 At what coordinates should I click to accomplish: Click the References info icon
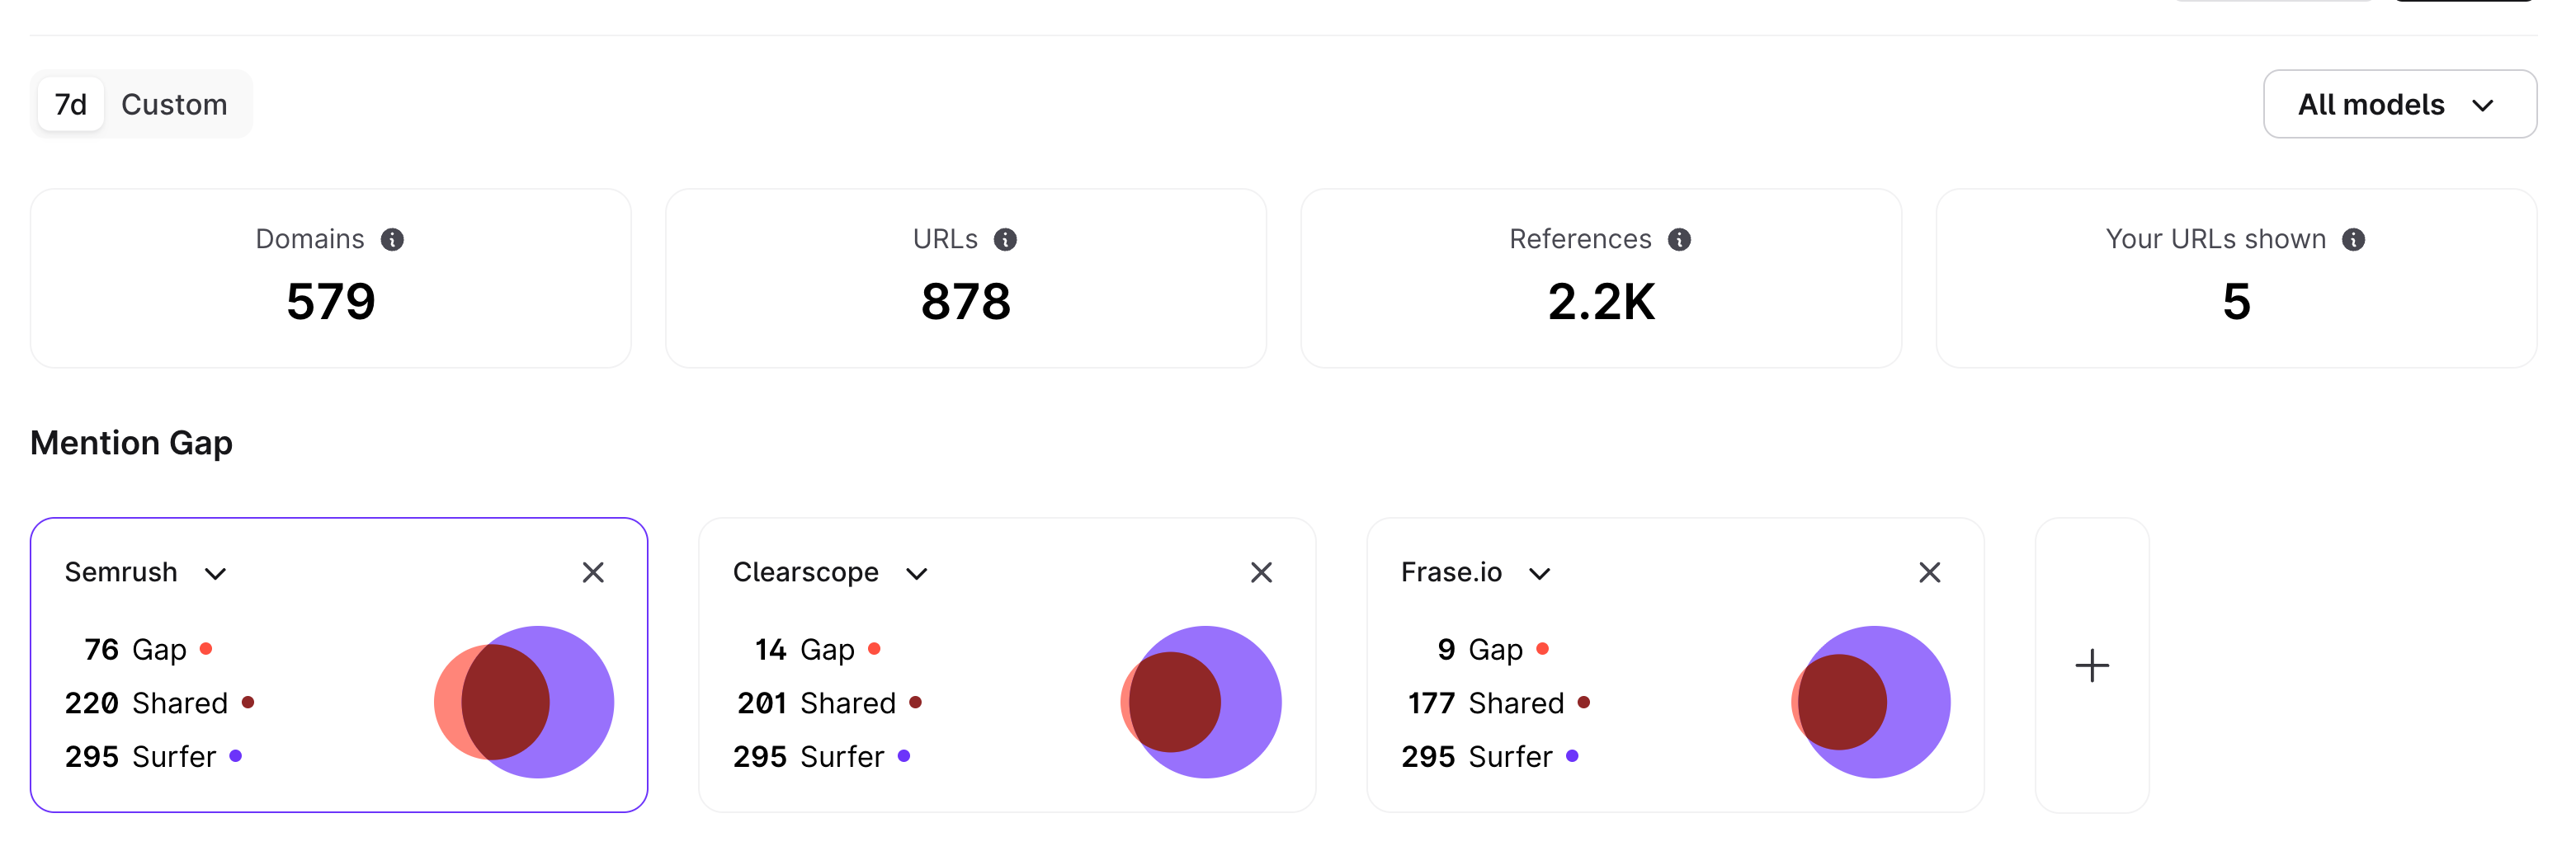[1679, 240]
